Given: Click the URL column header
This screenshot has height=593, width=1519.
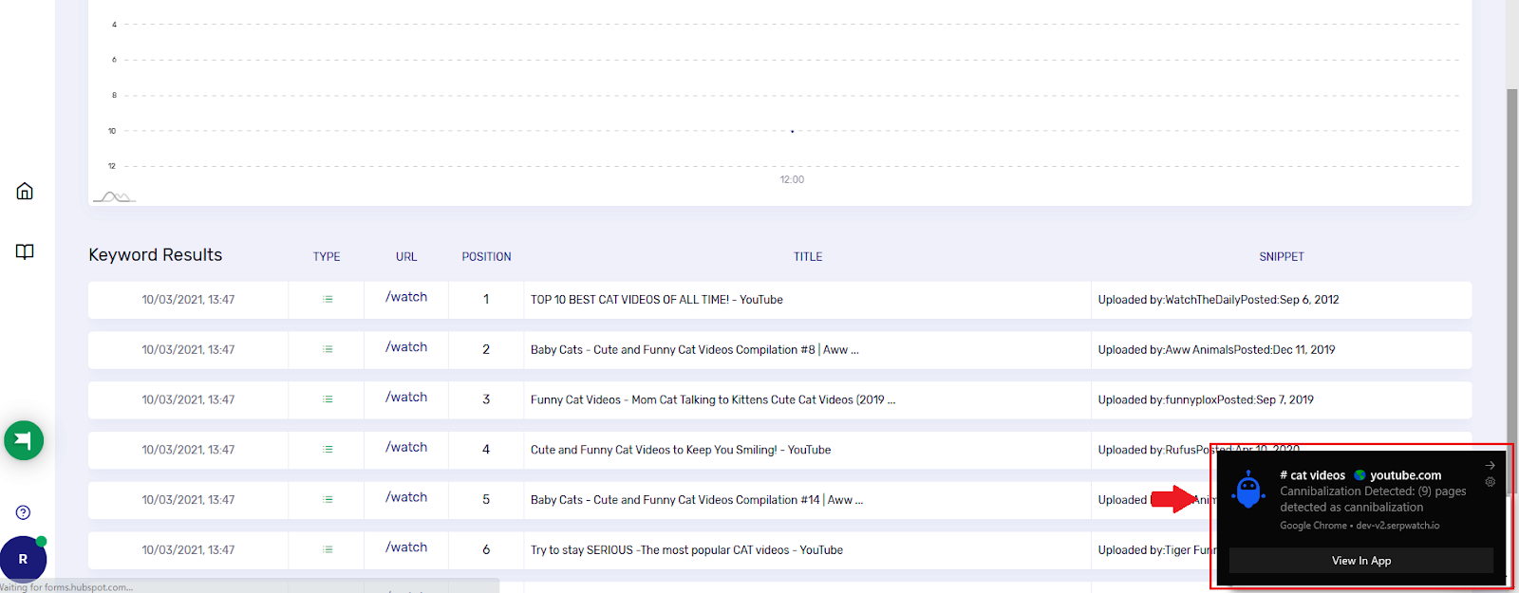Looking at the screenshot, I should tap(406, 257).
